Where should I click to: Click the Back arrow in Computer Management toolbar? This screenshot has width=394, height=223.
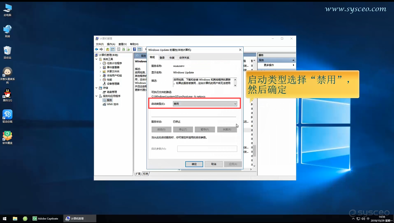click(x=96, y=49)
